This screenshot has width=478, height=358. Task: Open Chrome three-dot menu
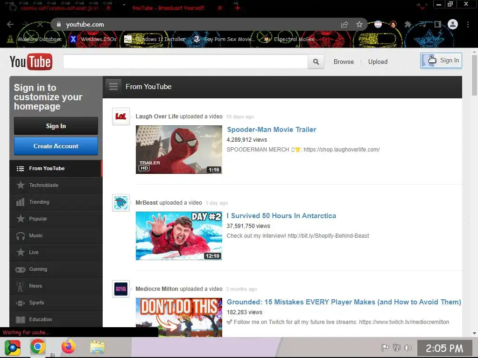point(468,24)
